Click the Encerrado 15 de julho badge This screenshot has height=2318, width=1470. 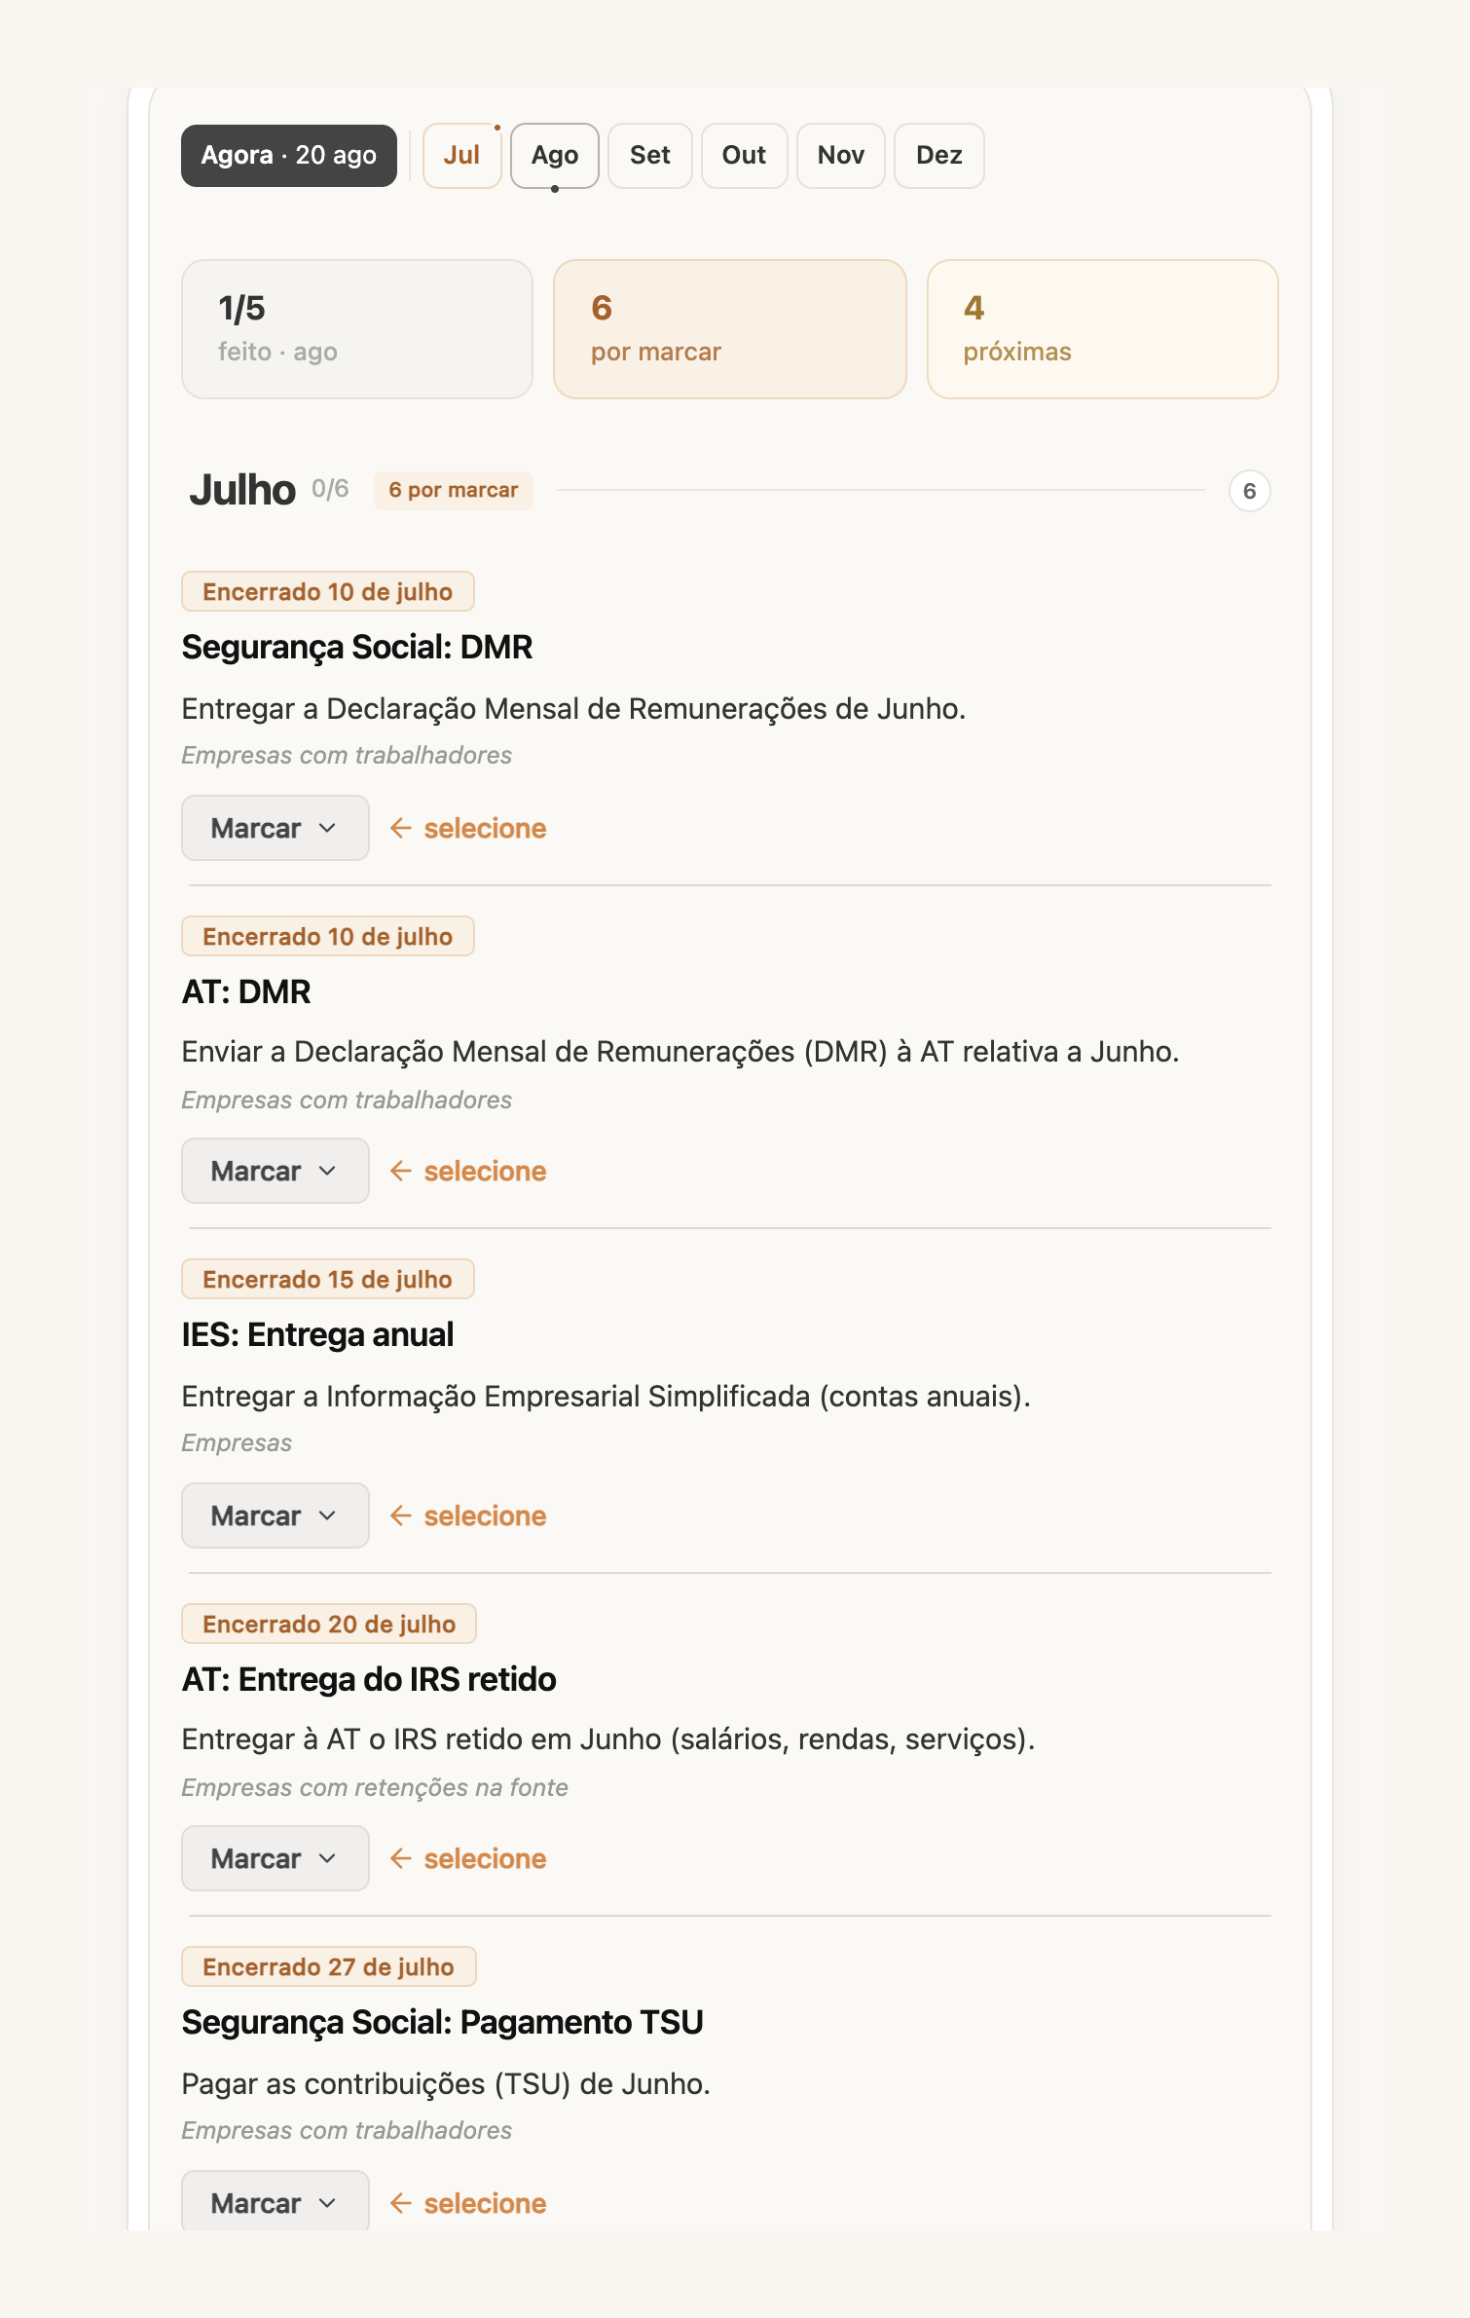(328, 1279)
